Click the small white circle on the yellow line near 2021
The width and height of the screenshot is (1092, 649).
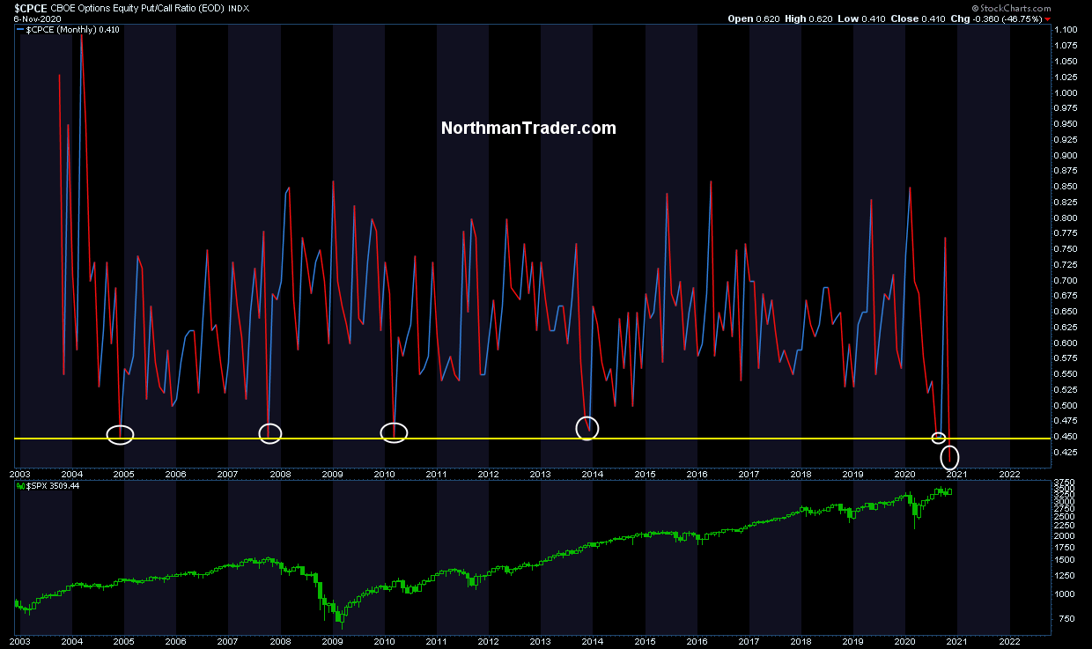(939, 438)
